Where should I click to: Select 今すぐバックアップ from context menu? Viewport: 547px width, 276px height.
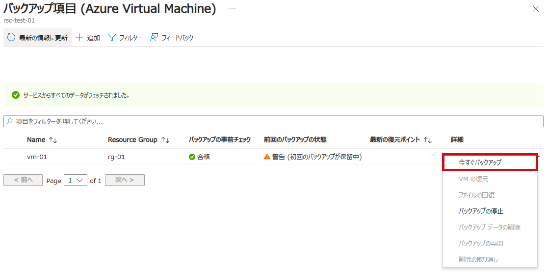tap(490, 162)
